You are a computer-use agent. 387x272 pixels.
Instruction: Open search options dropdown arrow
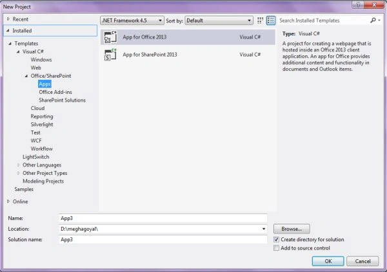(379, 20)
